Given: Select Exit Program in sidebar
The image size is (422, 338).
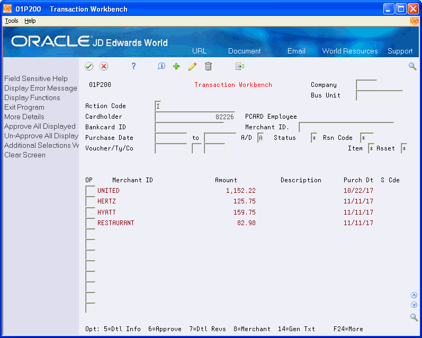Looking at the screenshot, I should point(24,107).
